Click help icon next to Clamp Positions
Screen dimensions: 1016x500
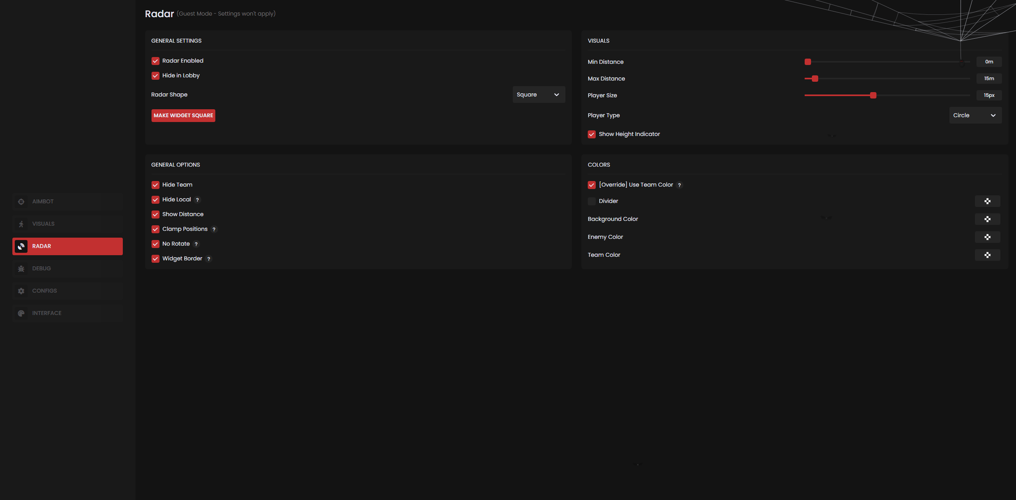(214, 229)
